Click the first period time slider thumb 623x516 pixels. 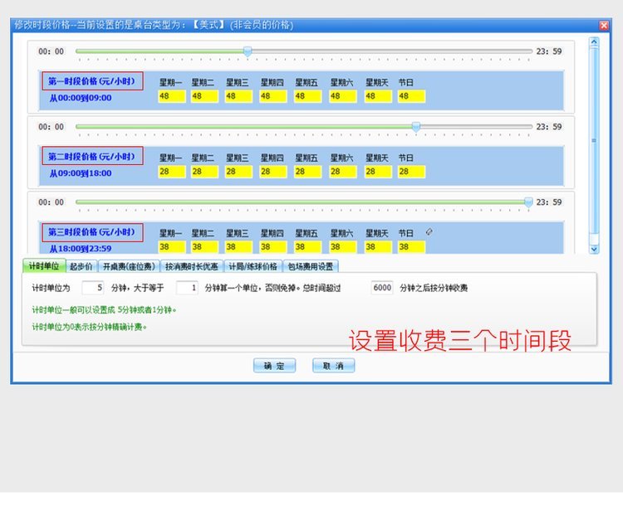point(248,51)
